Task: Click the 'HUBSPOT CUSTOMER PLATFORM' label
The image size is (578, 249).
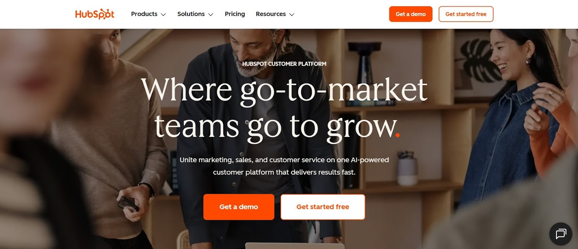Action: tap(284, 64)
